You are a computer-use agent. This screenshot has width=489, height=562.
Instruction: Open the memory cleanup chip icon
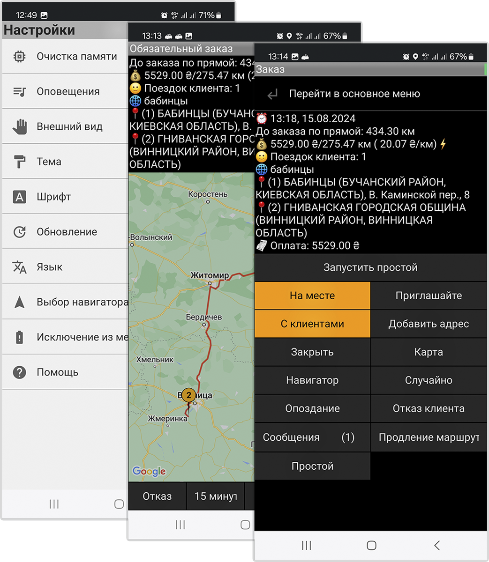pos(19,57)
